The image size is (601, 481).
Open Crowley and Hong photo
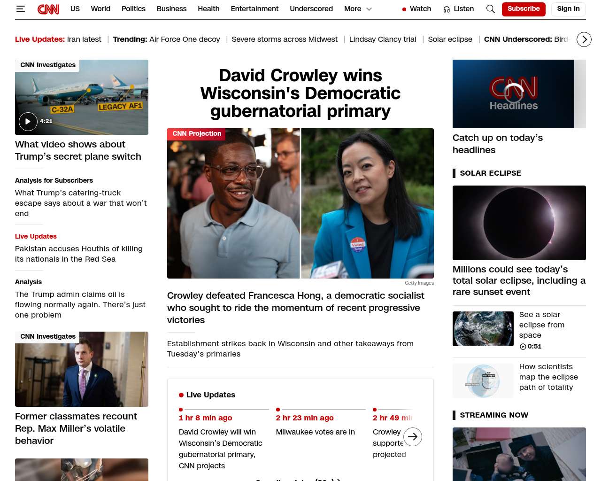[300, 203]
